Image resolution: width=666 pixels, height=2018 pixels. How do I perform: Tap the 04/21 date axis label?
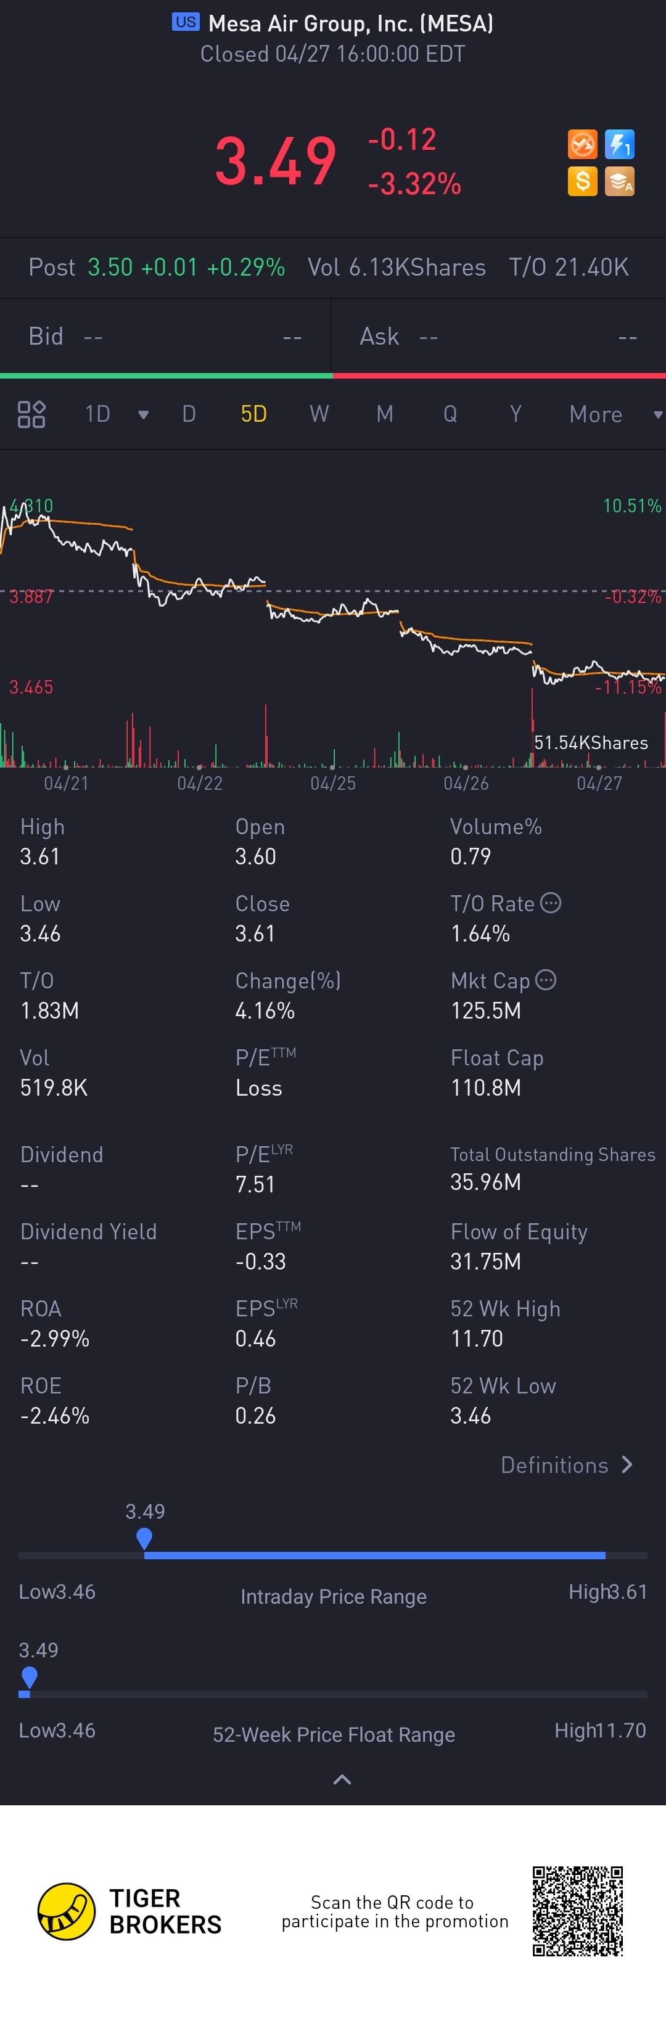pos(67,784)
